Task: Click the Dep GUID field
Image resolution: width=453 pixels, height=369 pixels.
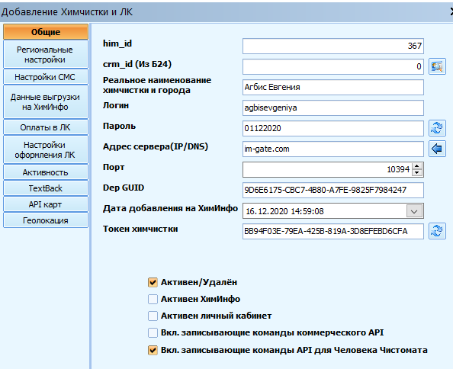Action: (x=333, y=190)
